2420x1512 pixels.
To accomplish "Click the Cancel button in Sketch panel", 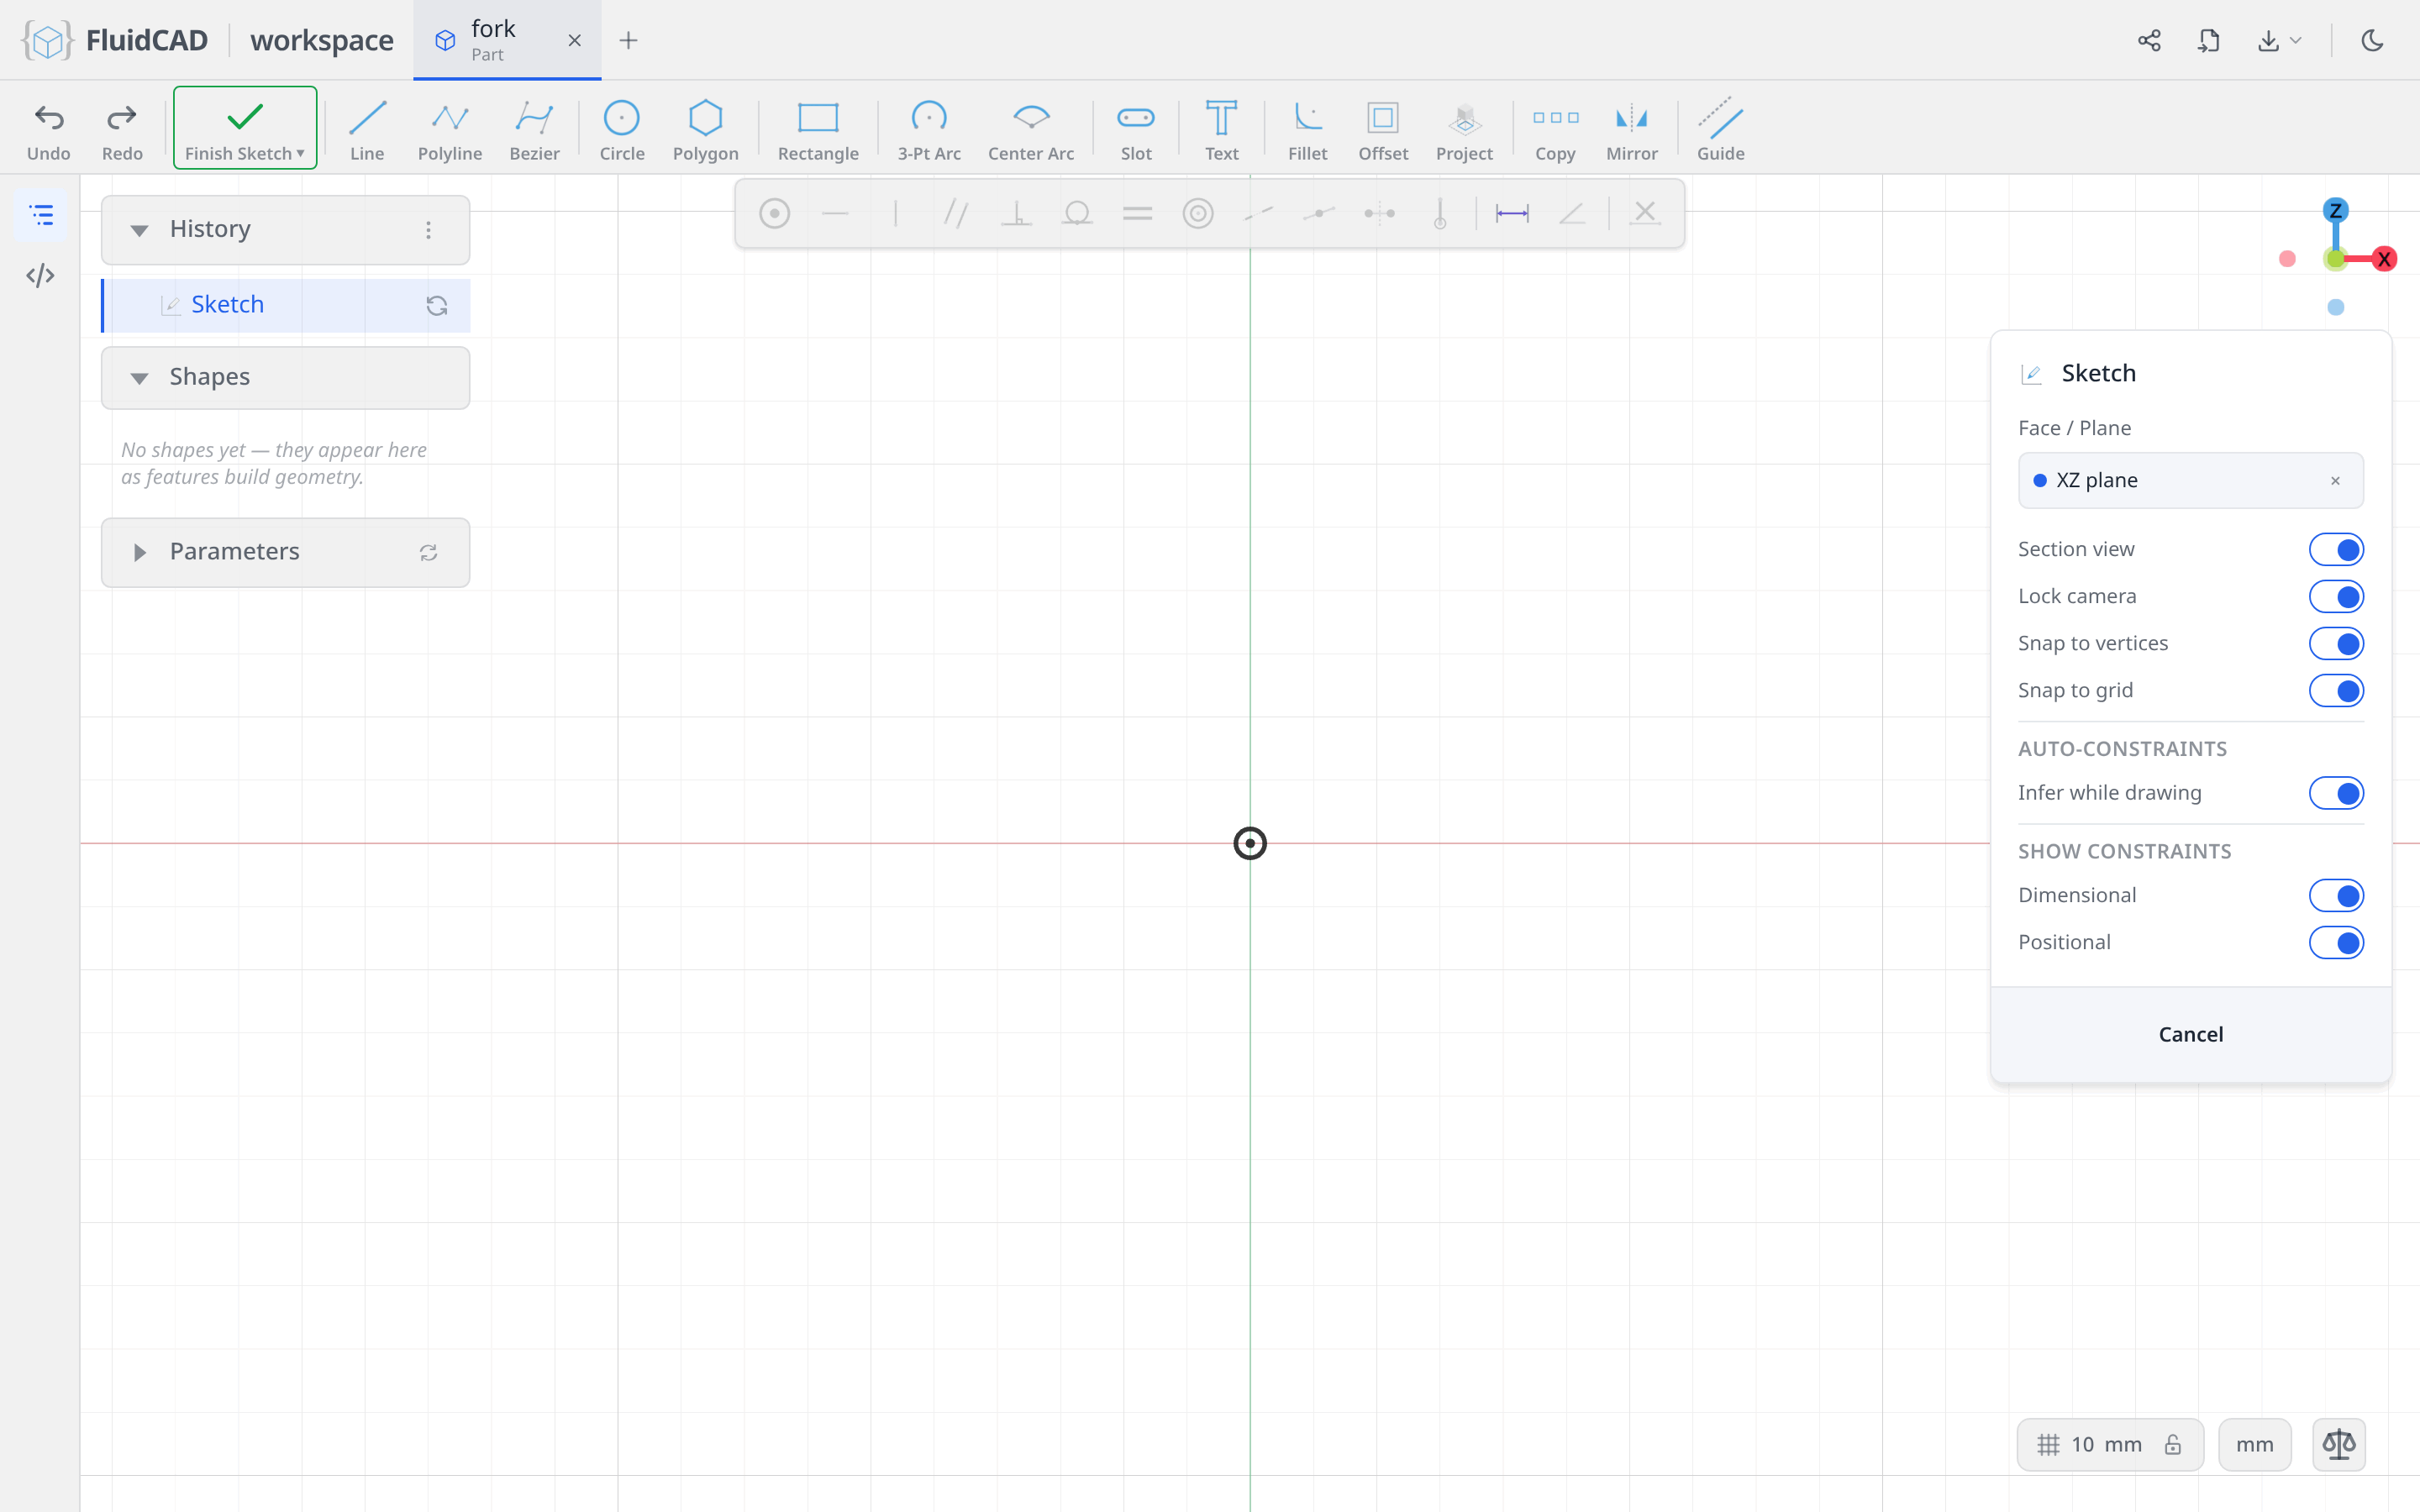I will [2190, 1034].
